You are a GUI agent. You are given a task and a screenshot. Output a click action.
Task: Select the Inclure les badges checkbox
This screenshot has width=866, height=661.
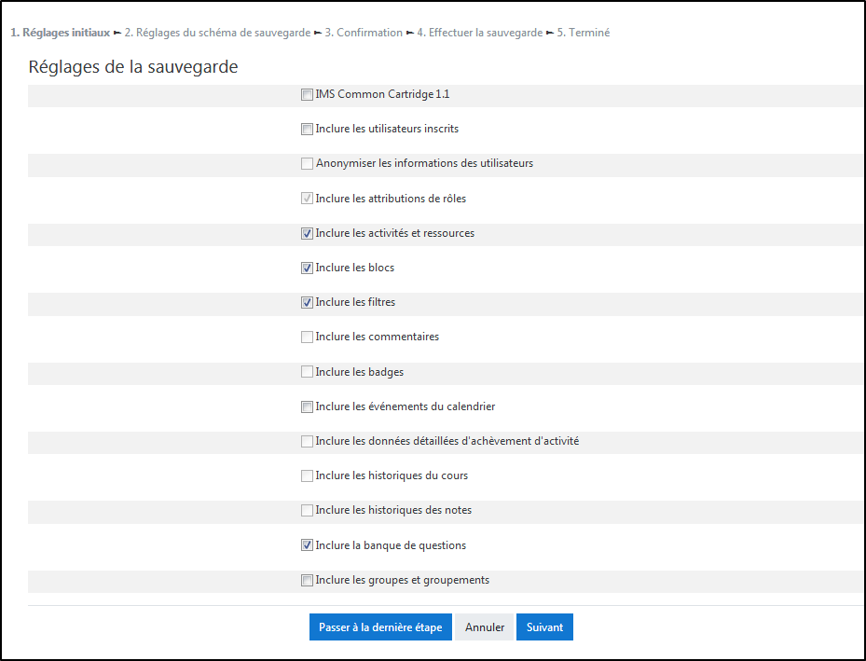(x=307, y=373)
